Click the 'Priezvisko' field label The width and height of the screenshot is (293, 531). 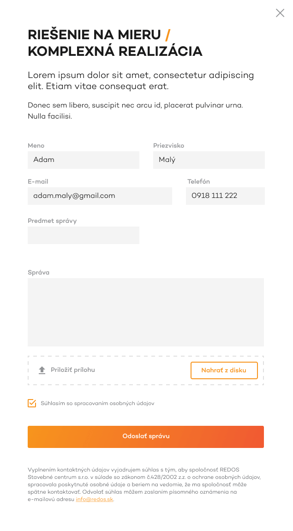(x=169, y=146)
